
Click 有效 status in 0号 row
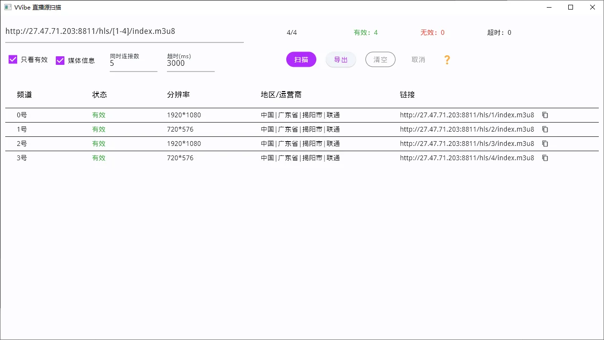99,115
